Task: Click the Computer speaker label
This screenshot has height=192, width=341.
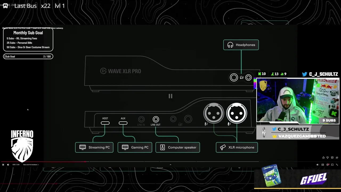Action: [178, 147]
